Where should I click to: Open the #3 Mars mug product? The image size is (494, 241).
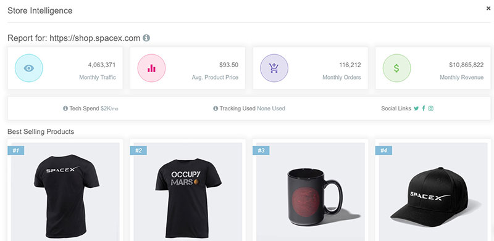coord(311,192)
